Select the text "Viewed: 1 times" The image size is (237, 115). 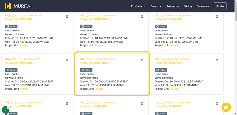89,34
